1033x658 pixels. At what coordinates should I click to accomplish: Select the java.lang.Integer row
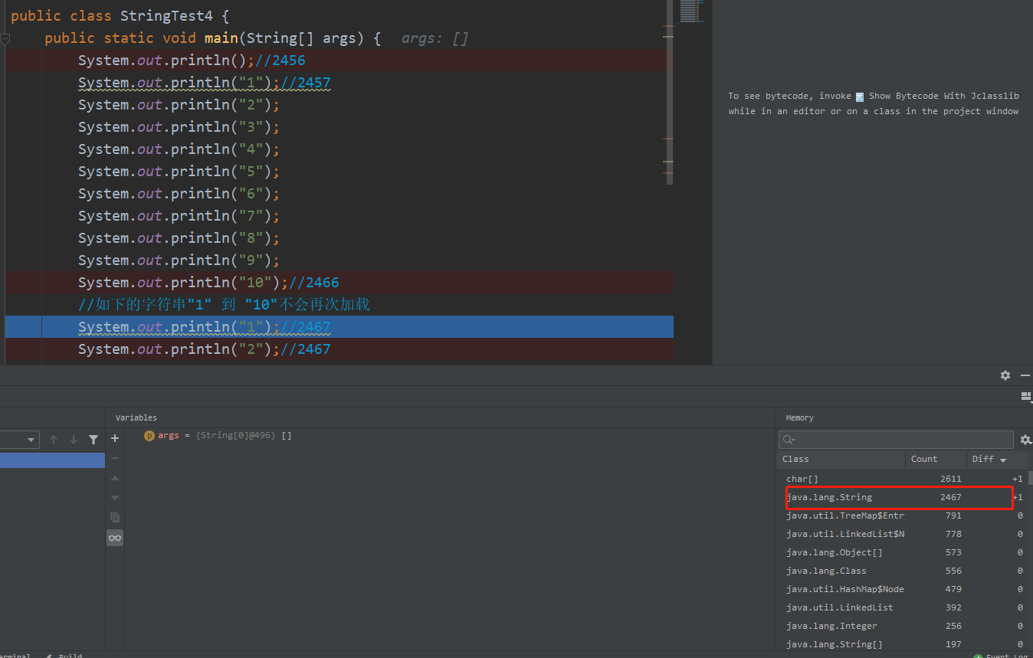902,626
